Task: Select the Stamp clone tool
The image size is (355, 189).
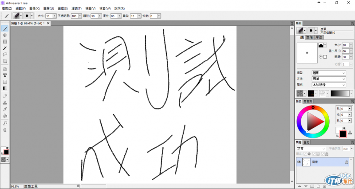Action: click(x=5, y=102)
